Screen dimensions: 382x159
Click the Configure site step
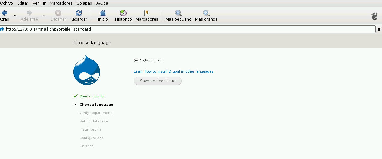[91, 138]
